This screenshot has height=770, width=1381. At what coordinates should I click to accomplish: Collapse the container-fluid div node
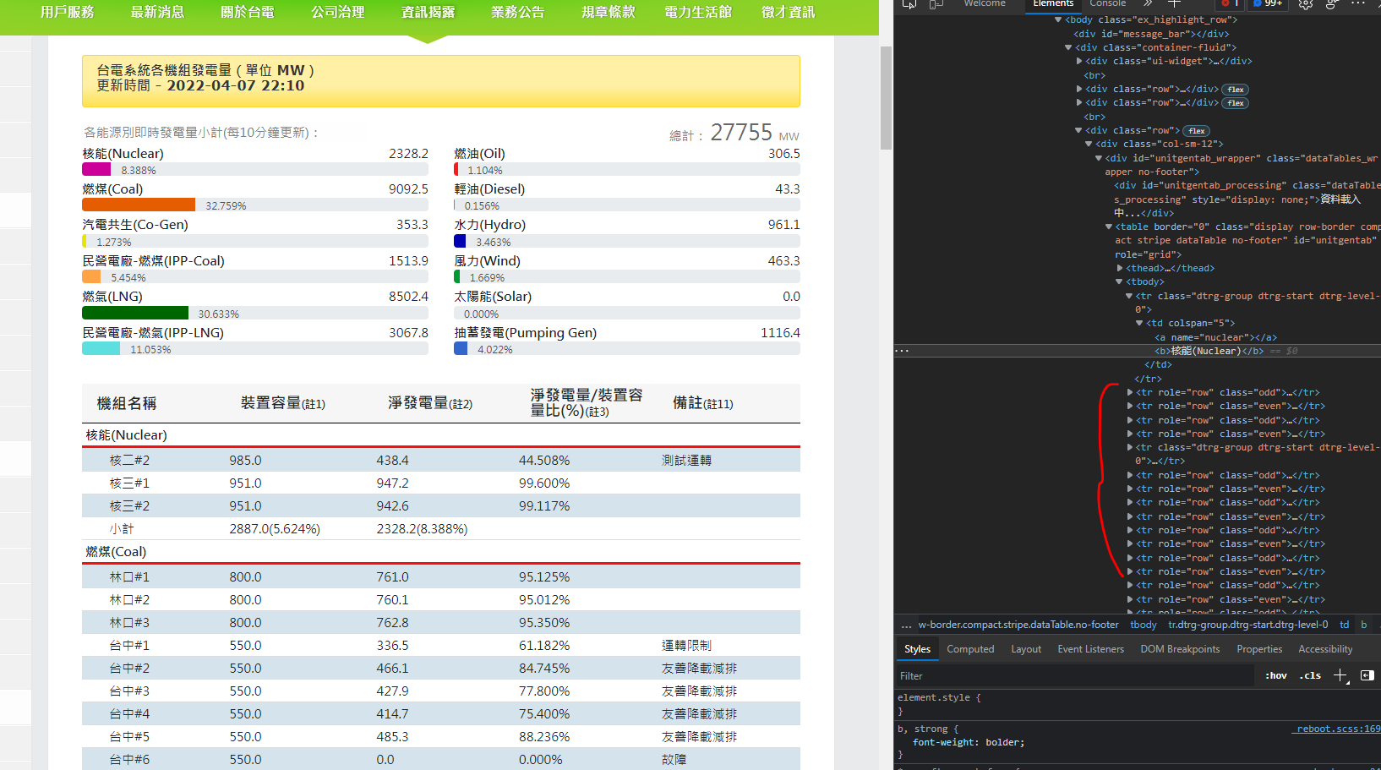click(x=1068, y=47)
